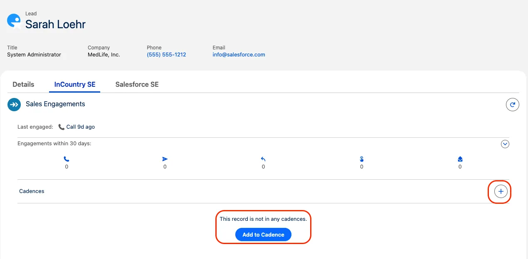Collapse the Engagements within 30 days section

click(505, 144)
